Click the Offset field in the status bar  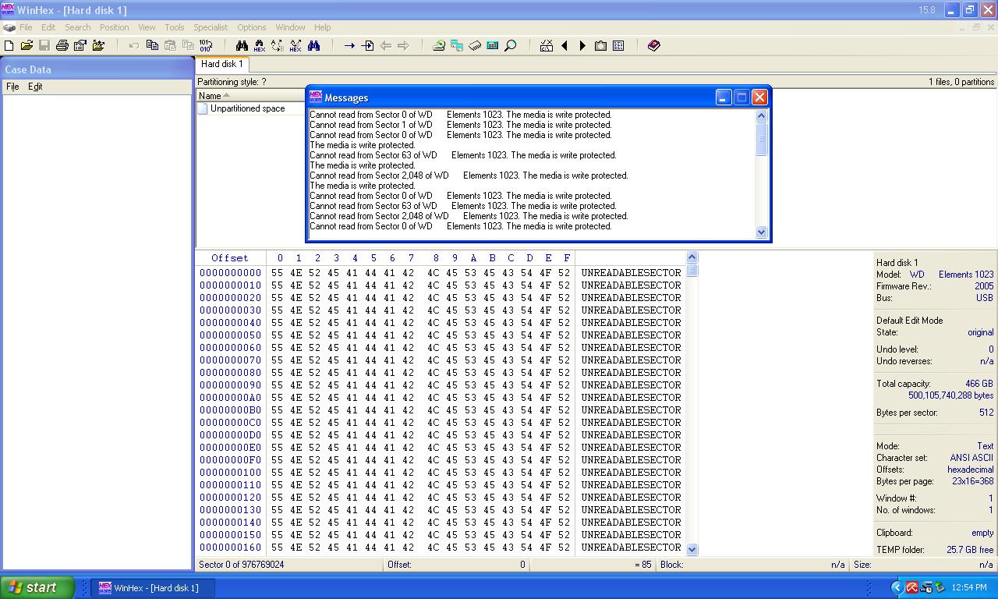click(x=456, y=565)
